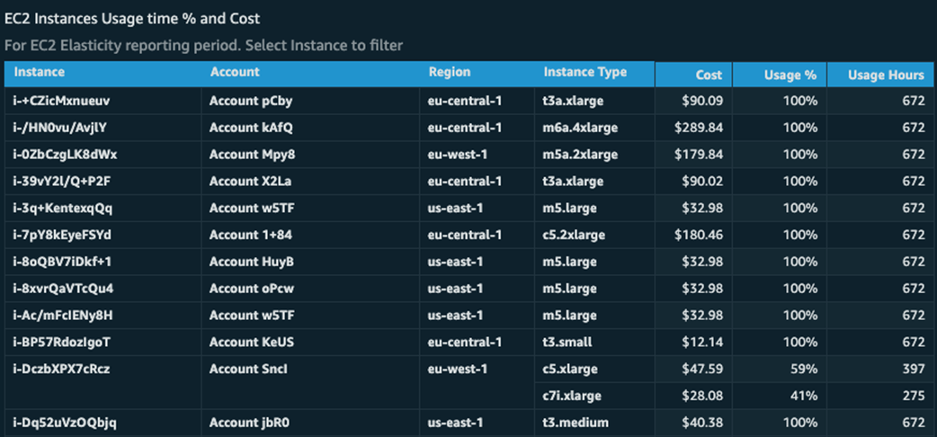Click the Usage % column header

(x=790, y=75)
